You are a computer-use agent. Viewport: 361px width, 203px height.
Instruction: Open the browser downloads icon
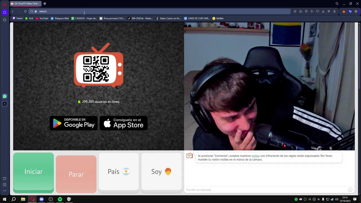(x=323, y=11)
